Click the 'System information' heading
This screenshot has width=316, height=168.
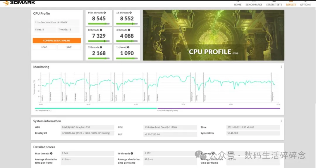point(47,121)
